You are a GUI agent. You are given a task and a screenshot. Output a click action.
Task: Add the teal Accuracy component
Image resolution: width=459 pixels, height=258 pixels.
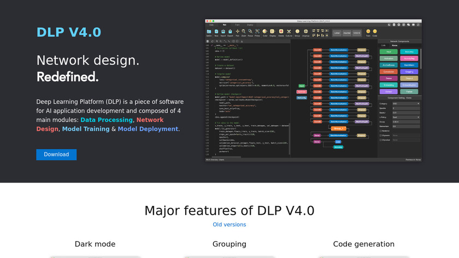pyautogui.click(x=409, y=52)
